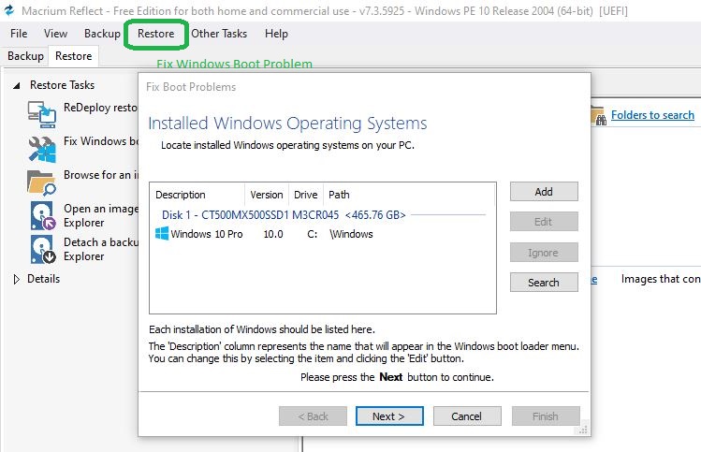Click the \Windows path cell

(x=351, y=234)
